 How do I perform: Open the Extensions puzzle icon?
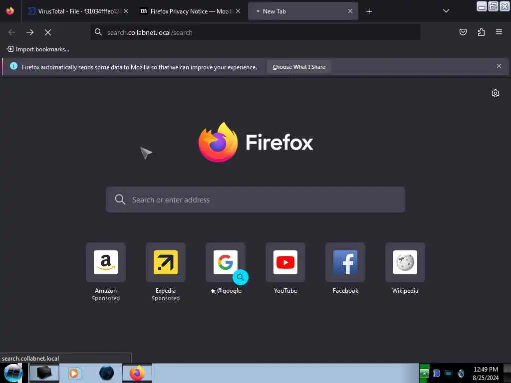[x=481, y=32]
